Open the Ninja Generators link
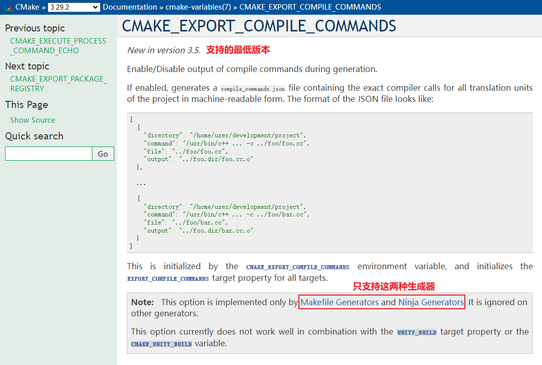The image size is (542, 365). click(x=431, y=302)
